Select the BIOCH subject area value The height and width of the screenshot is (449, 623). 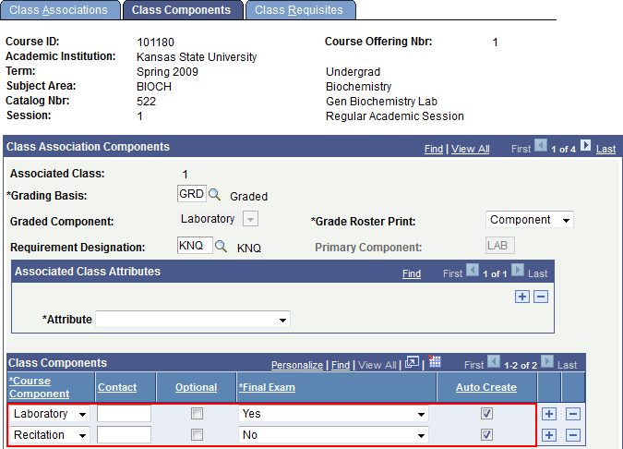point(154,87)
